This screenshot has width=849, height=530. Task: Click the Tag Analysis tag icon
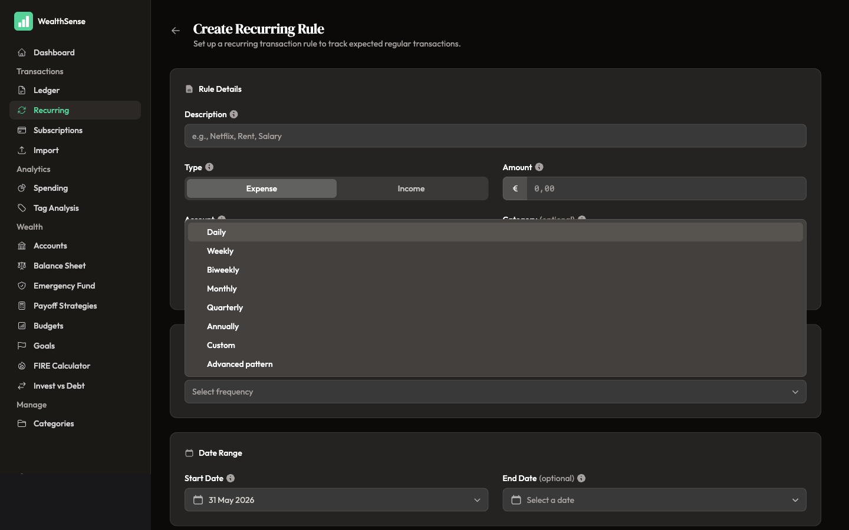22,208
